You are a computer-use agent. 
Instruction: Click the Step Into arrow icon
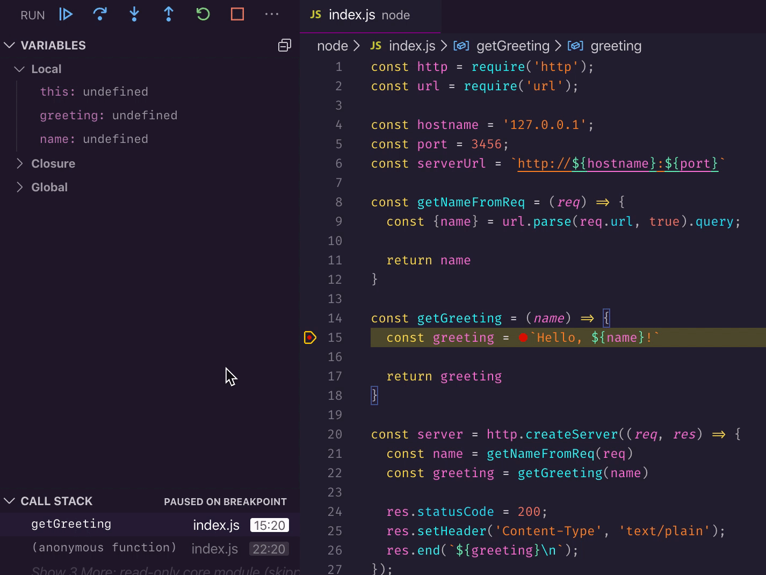click(134, 15)
